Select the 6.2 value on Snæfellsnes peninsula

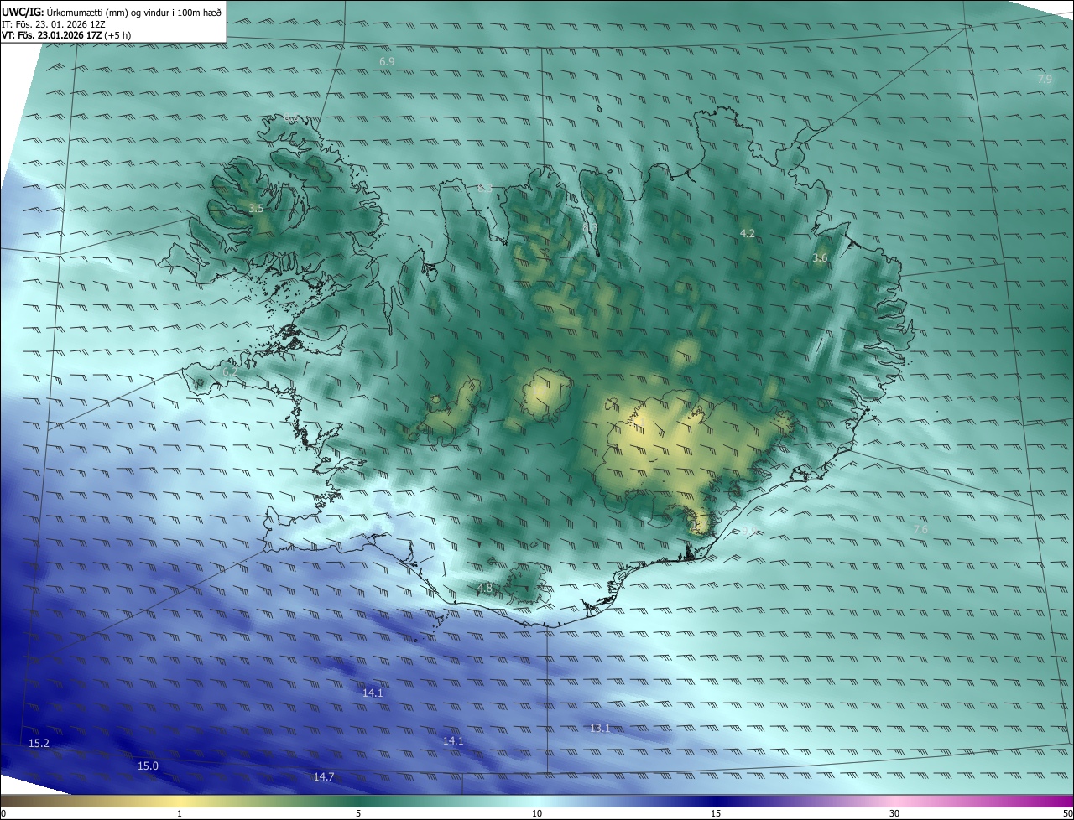tap(230, 371)
